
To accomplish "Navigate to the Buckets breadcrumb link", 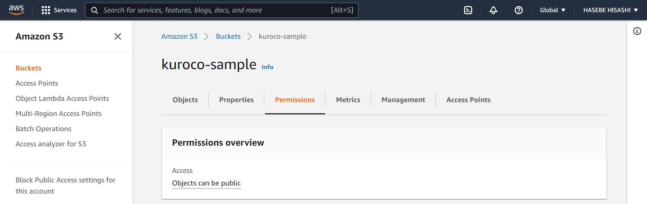I will 228,36.
